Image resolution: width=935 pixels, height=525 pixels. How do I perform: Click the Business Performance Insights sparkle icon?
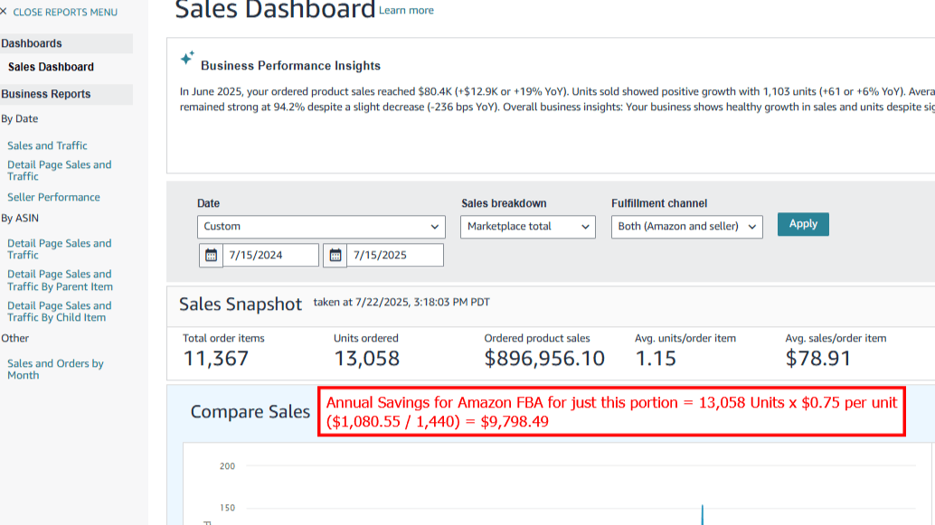coord(187,58)
